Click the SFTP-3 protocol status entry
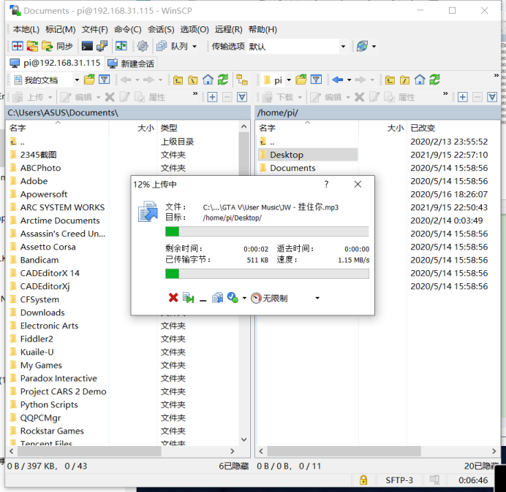The image size is (506, 492). point(399,480)
